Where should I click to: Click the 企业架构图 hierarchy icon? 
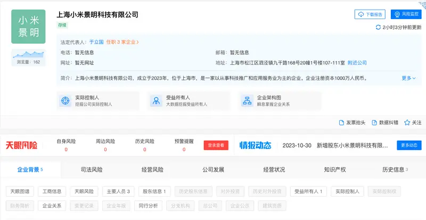[x=247, y=100]
